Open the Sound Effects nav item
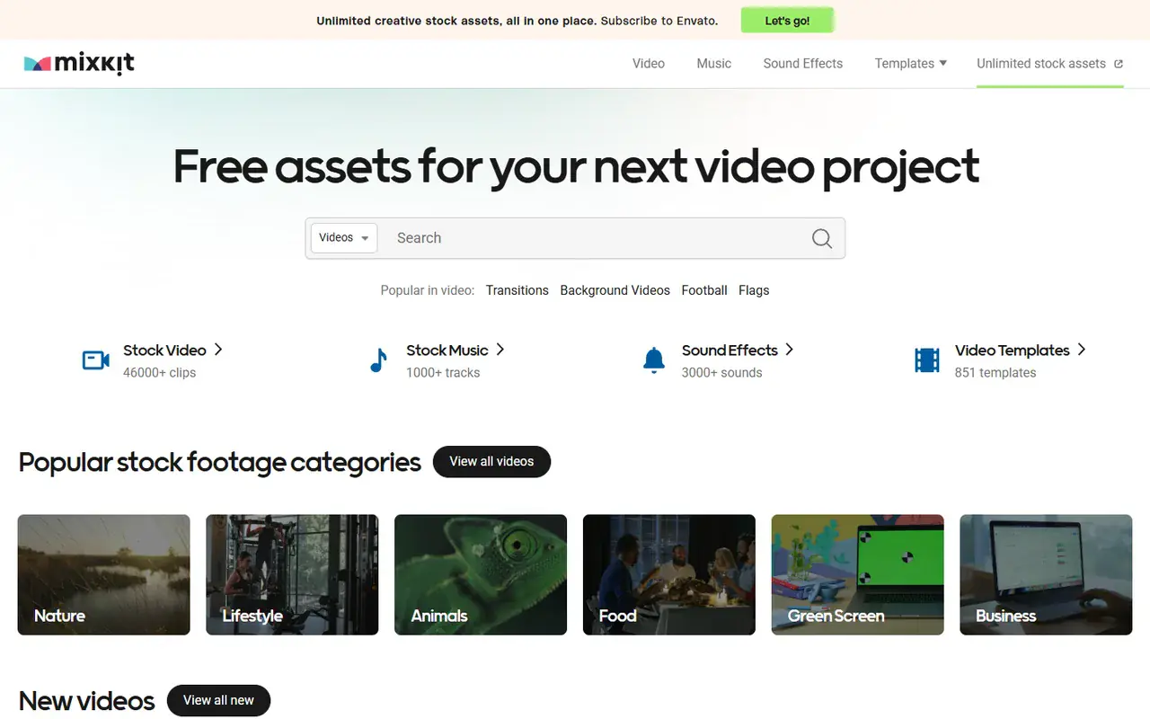This screenshot has width=1150, height=719. click(x=803, y=64)
